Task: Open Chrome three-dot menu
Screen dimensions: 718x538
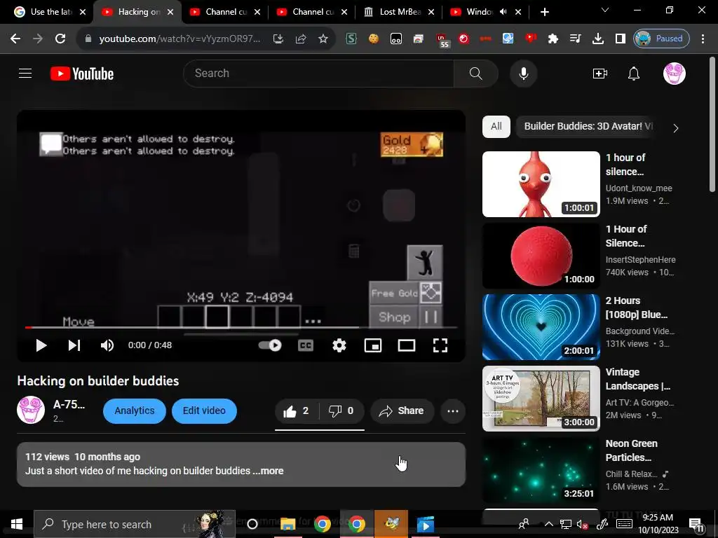Action: 703,39
